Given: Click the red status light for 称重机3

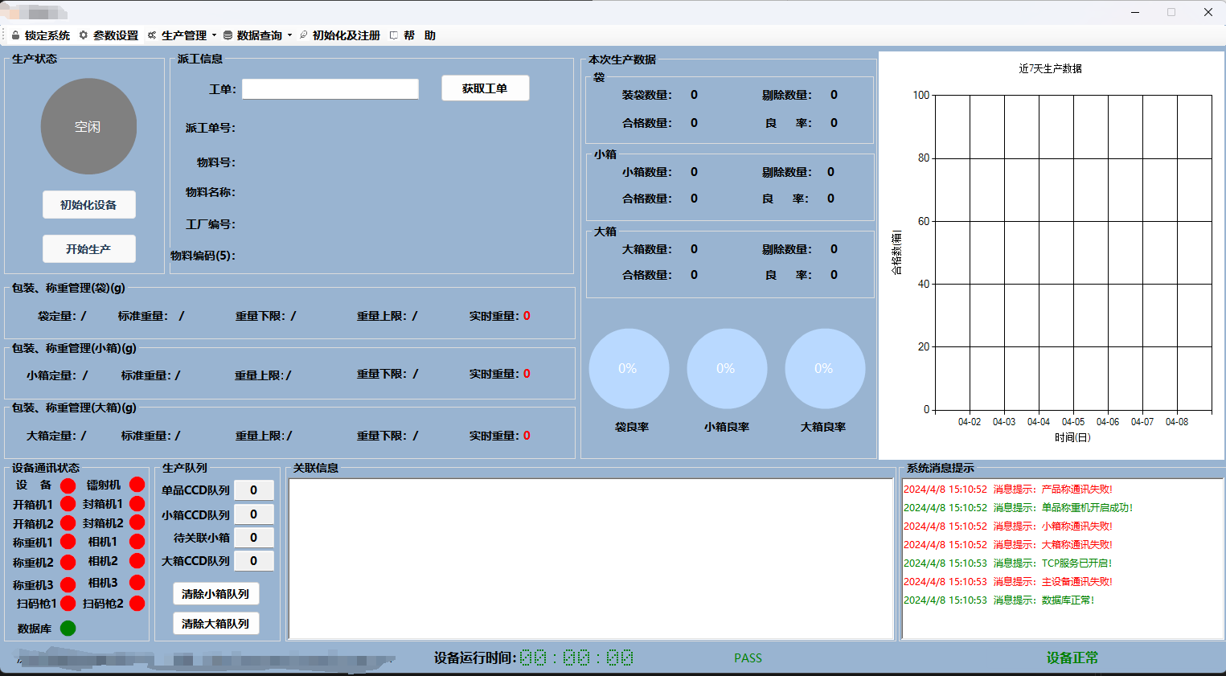Looking at the screenshot, I should tap(68, 585).
